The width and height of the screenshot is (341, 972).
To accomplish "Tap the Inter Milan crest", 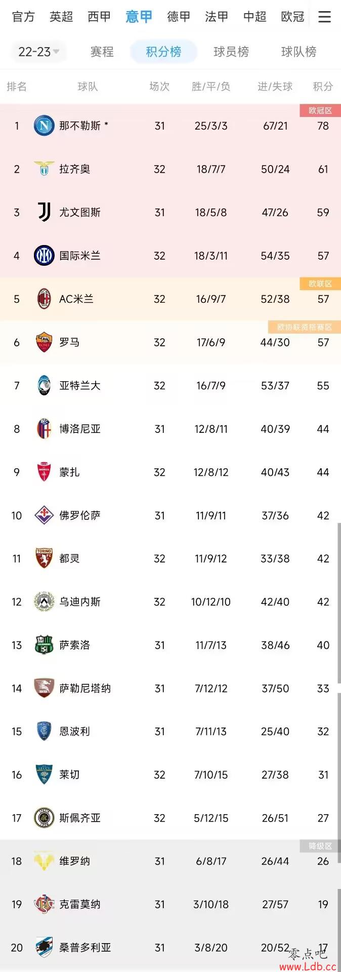I will [44, 256].
